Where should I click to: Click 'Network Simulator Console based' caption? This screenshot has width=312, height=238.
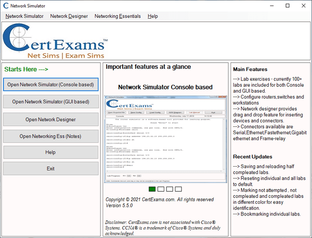tap(166, 87)
